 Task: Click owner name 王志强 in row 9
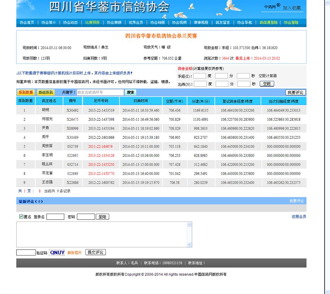pos(47,182)
